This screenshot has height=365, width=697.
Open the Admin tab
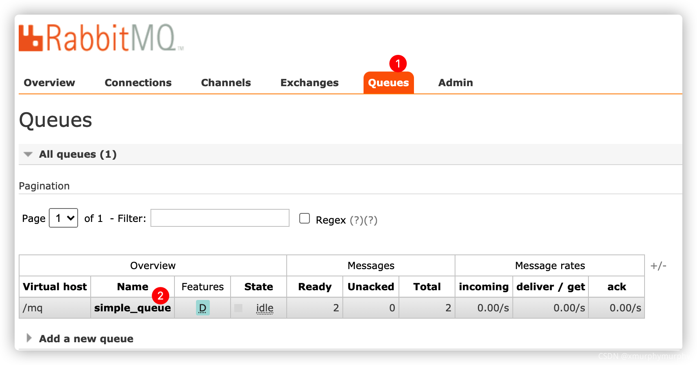(455, 83)
